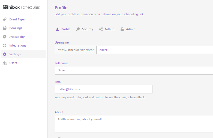Click the Event Types link icon
This screenshot has height=138, width=213.
tap(5, 19)
